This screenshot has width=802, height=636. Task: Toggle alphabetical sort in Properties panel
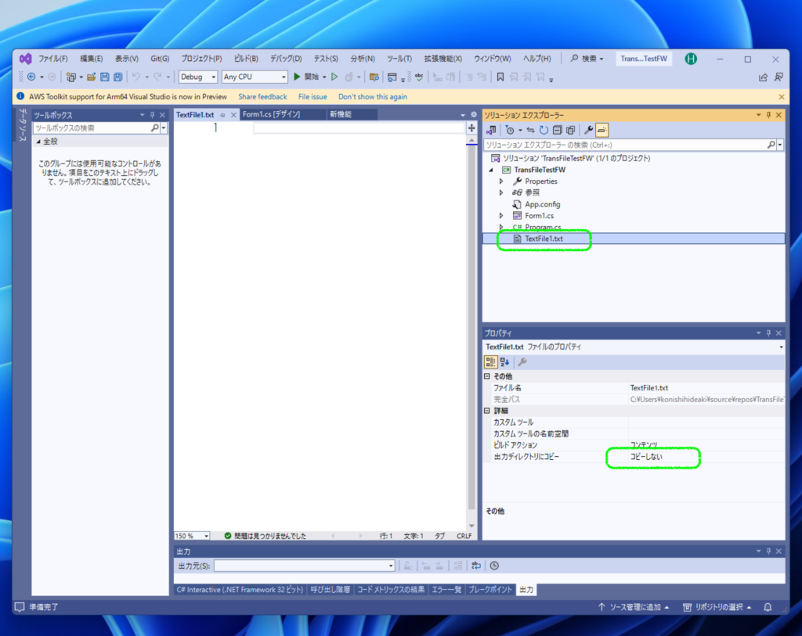point(505,362)
